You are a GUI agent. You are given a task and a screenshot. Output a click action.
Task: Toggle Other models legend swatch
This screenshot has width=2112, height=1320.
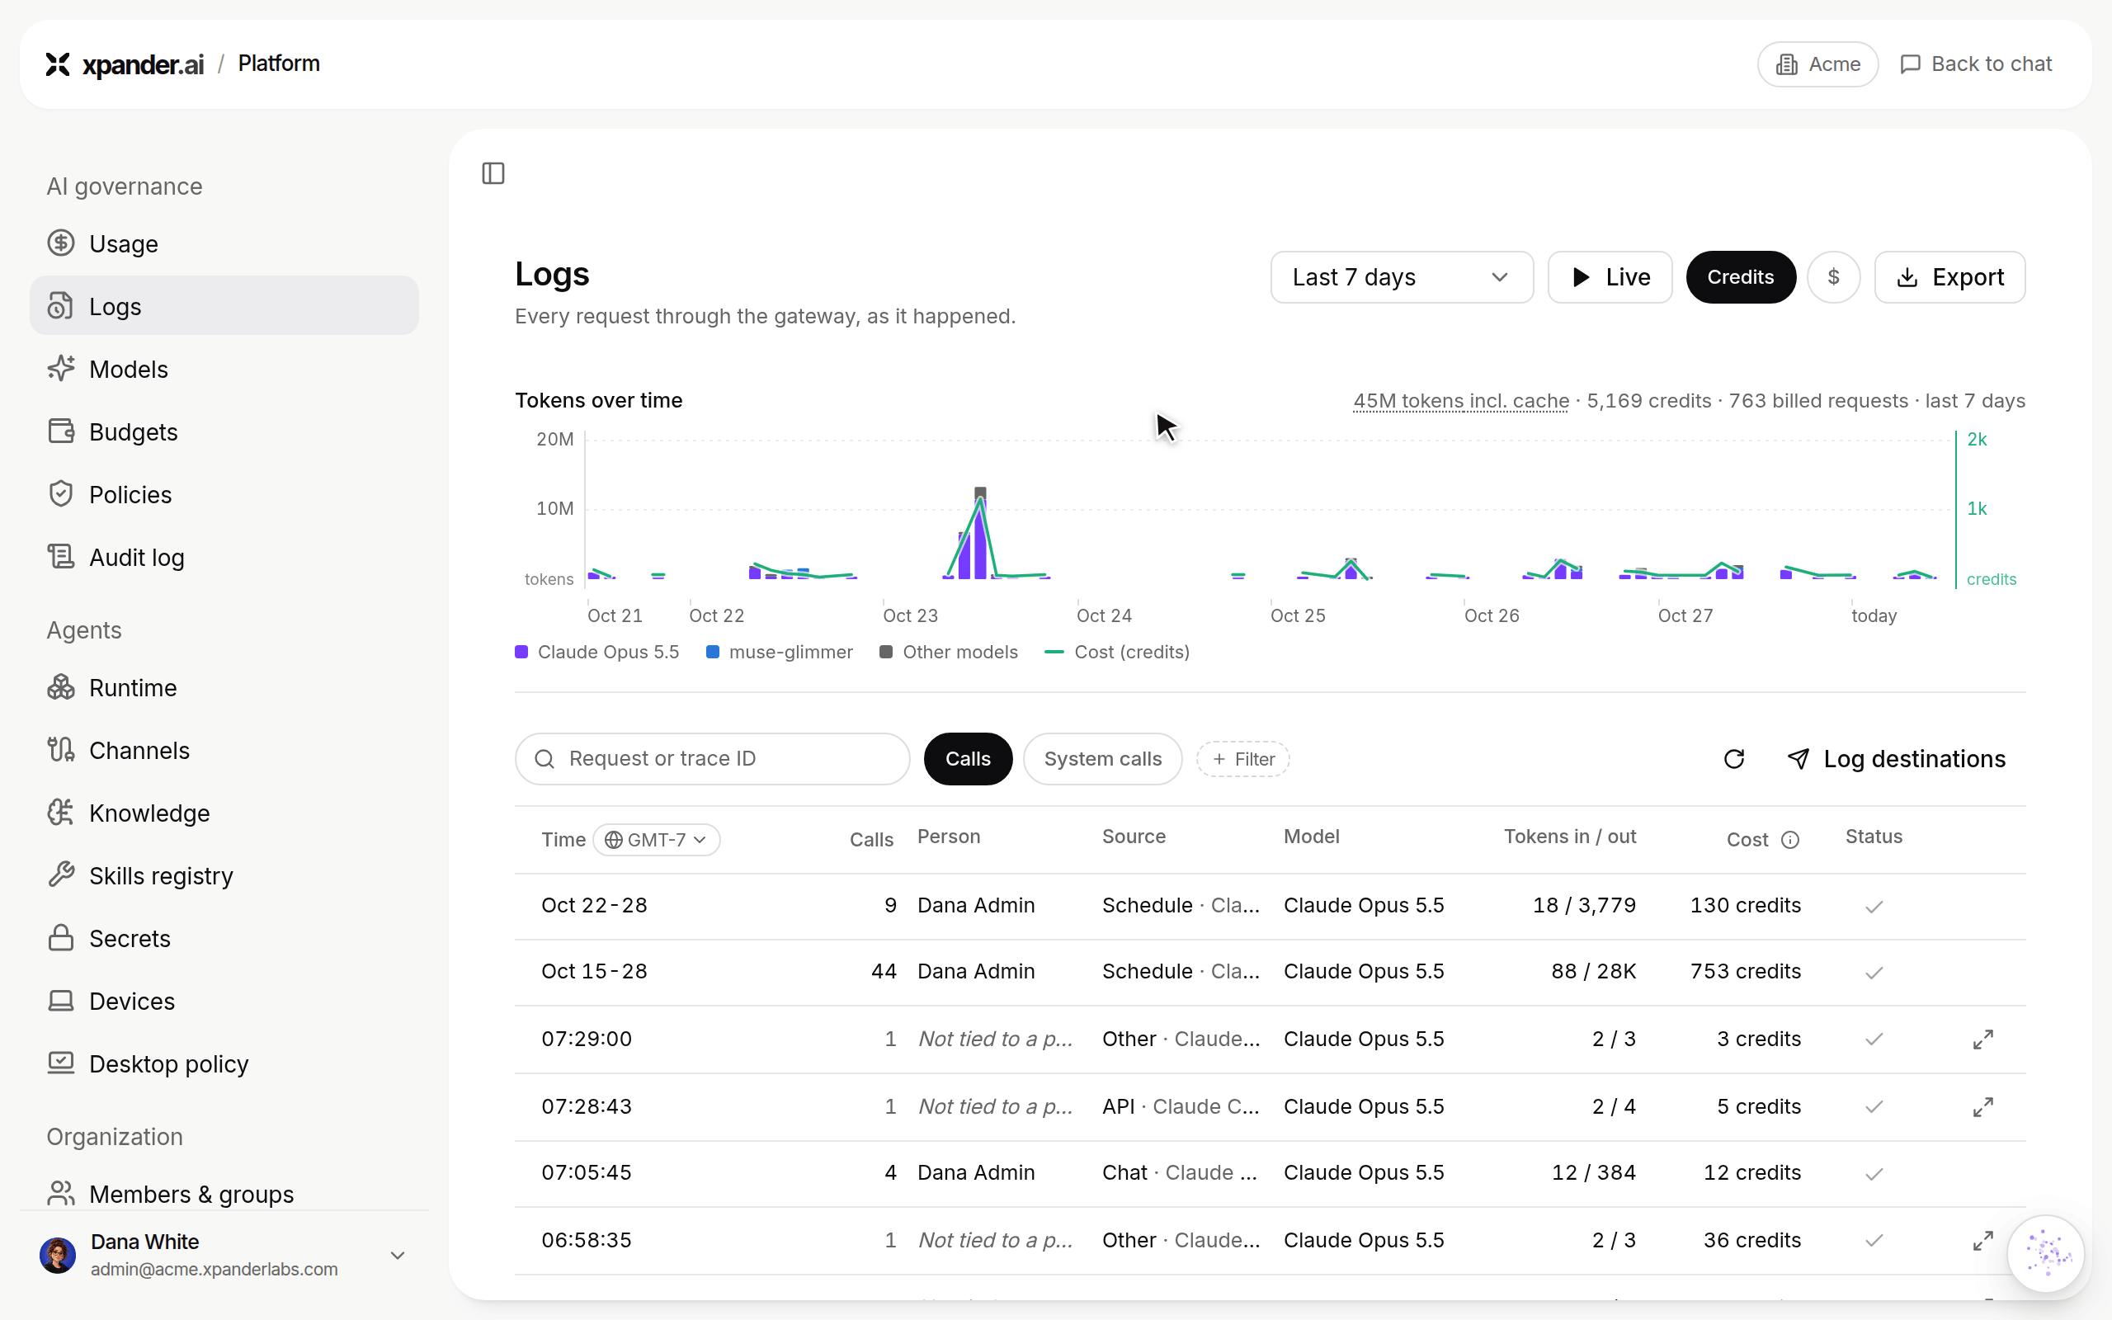pos(886,652)
